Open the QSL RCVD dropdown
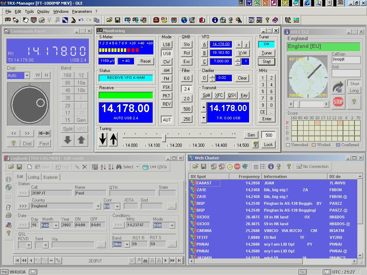The width and height of the screenshot is (367, 275). [29, 245]
